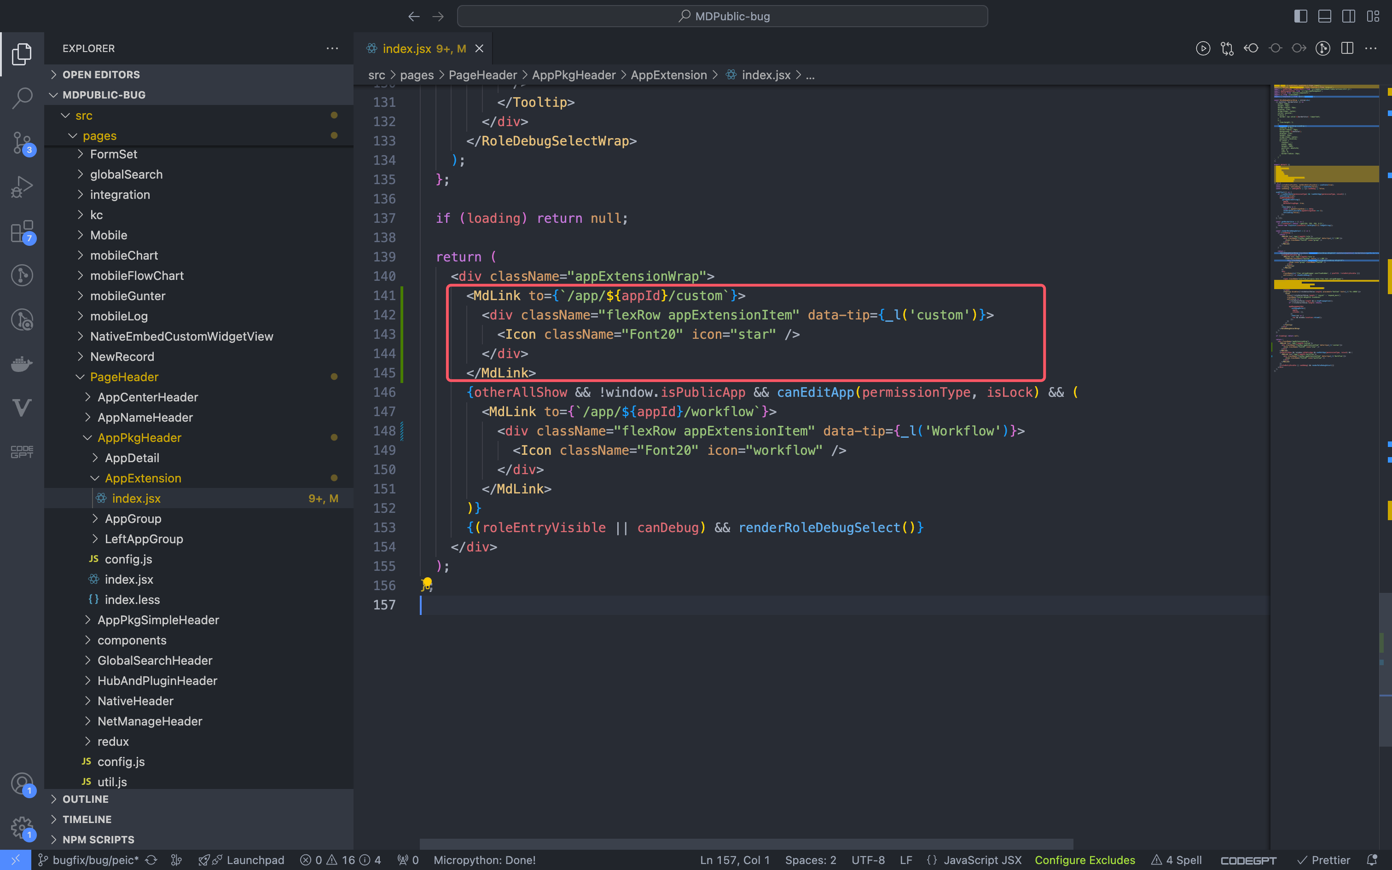Open the Manage settings gear icon
Image resolution: width=1392 pixels, height=870 pixels.
[x=22, y=829]
